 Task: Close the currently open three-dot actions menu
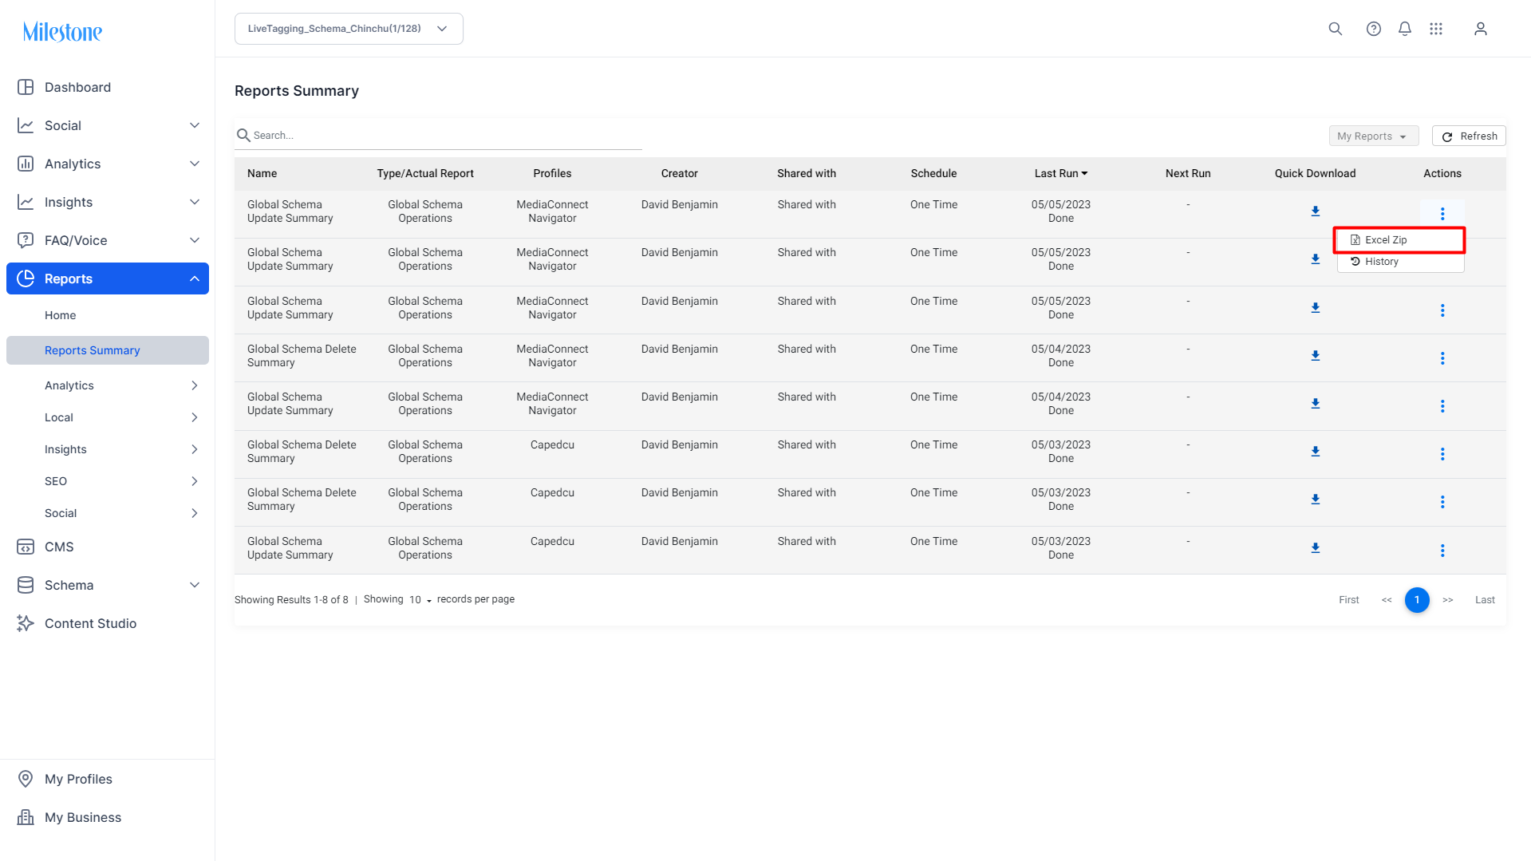pyautogui.click(x=1442, y=214)
